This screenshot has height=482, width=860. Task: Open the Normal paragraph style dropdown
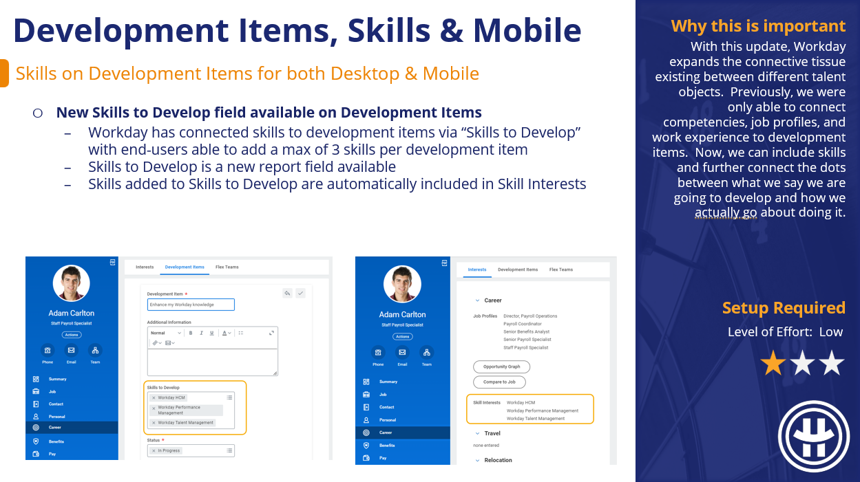point(166,333)
